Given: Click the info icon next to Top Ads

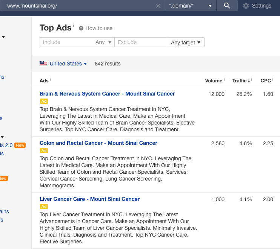Looking at the screenshot, I should click(x=74, y=25).
